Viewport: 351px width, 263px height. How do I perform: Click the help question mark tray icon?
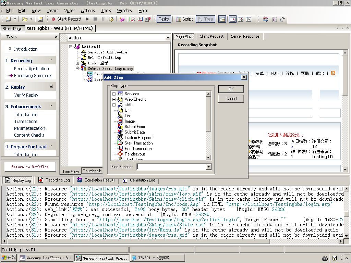coord(334,258)
